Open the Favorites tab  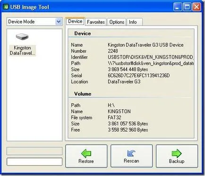[96, 22]
